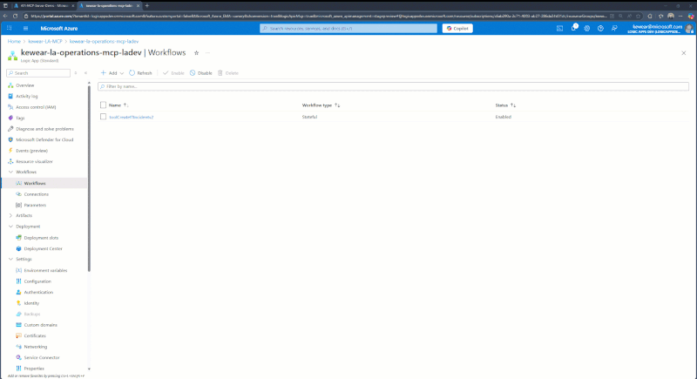Open kewear-la-operations-mcp-ladev breadcrumb link
The width and height of the screenshot is (697, 379).
point(104,41)
